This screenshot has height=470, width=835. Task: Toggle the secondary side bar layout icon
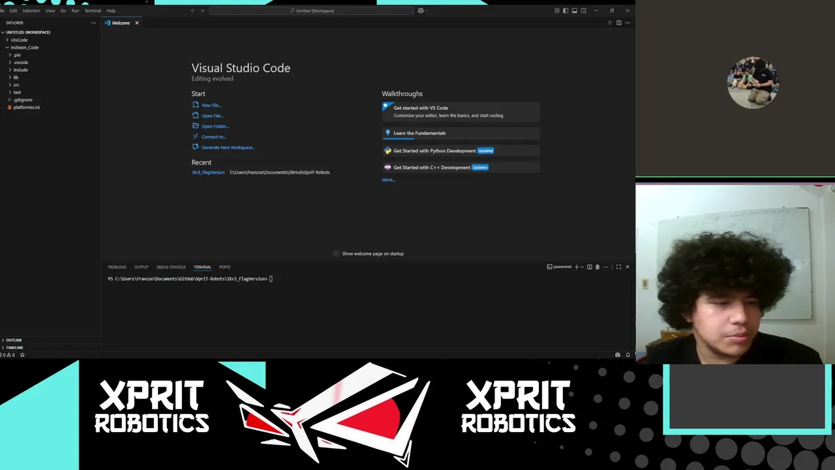point(583,10)
